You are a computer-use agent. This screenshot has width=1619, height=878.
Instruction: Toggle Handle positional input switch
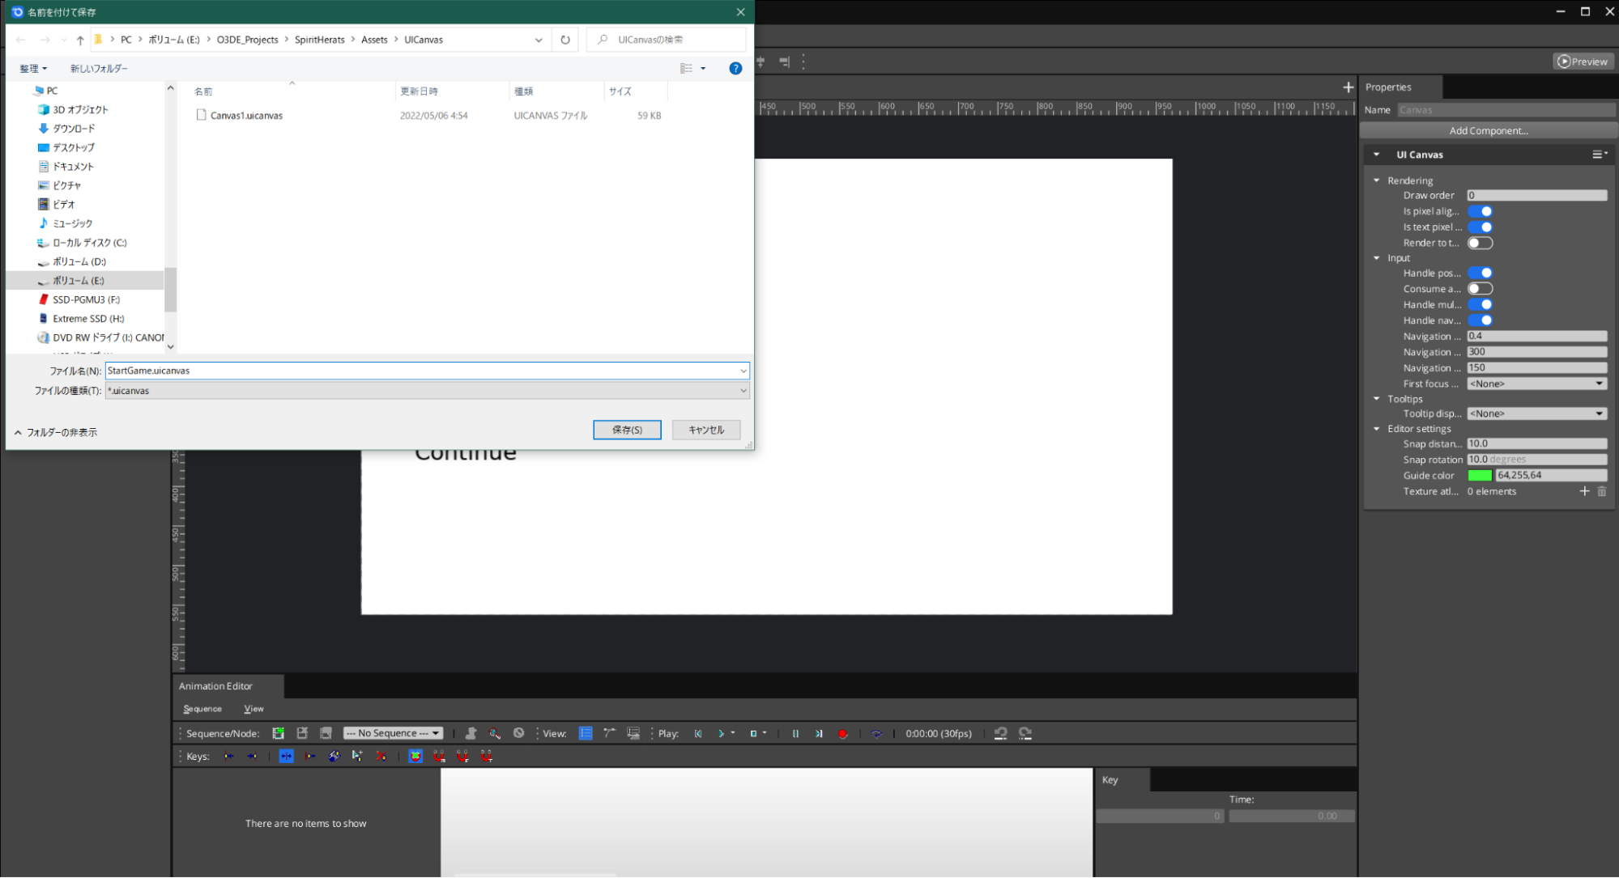point(1480,273)
